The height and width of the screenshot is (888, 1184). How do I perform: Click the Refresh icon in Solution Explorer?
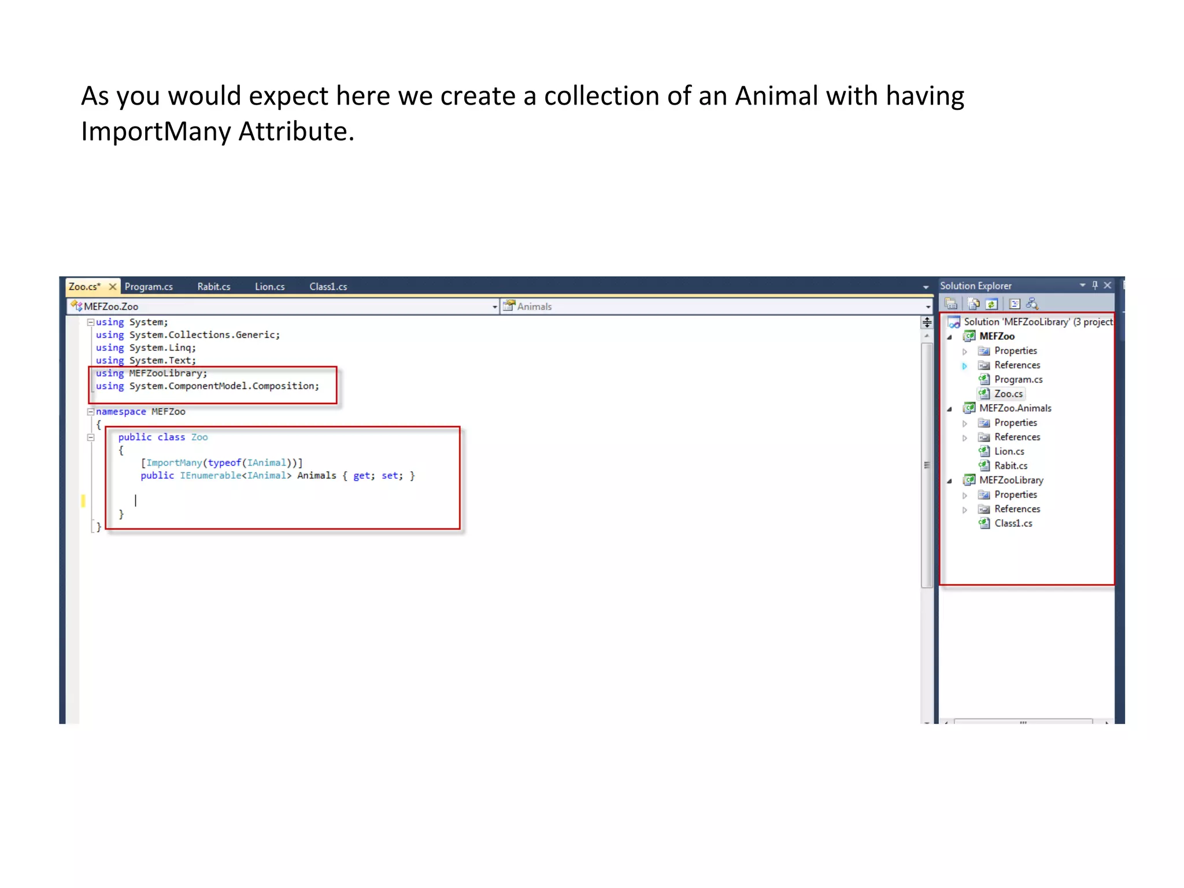click(992, 304)
